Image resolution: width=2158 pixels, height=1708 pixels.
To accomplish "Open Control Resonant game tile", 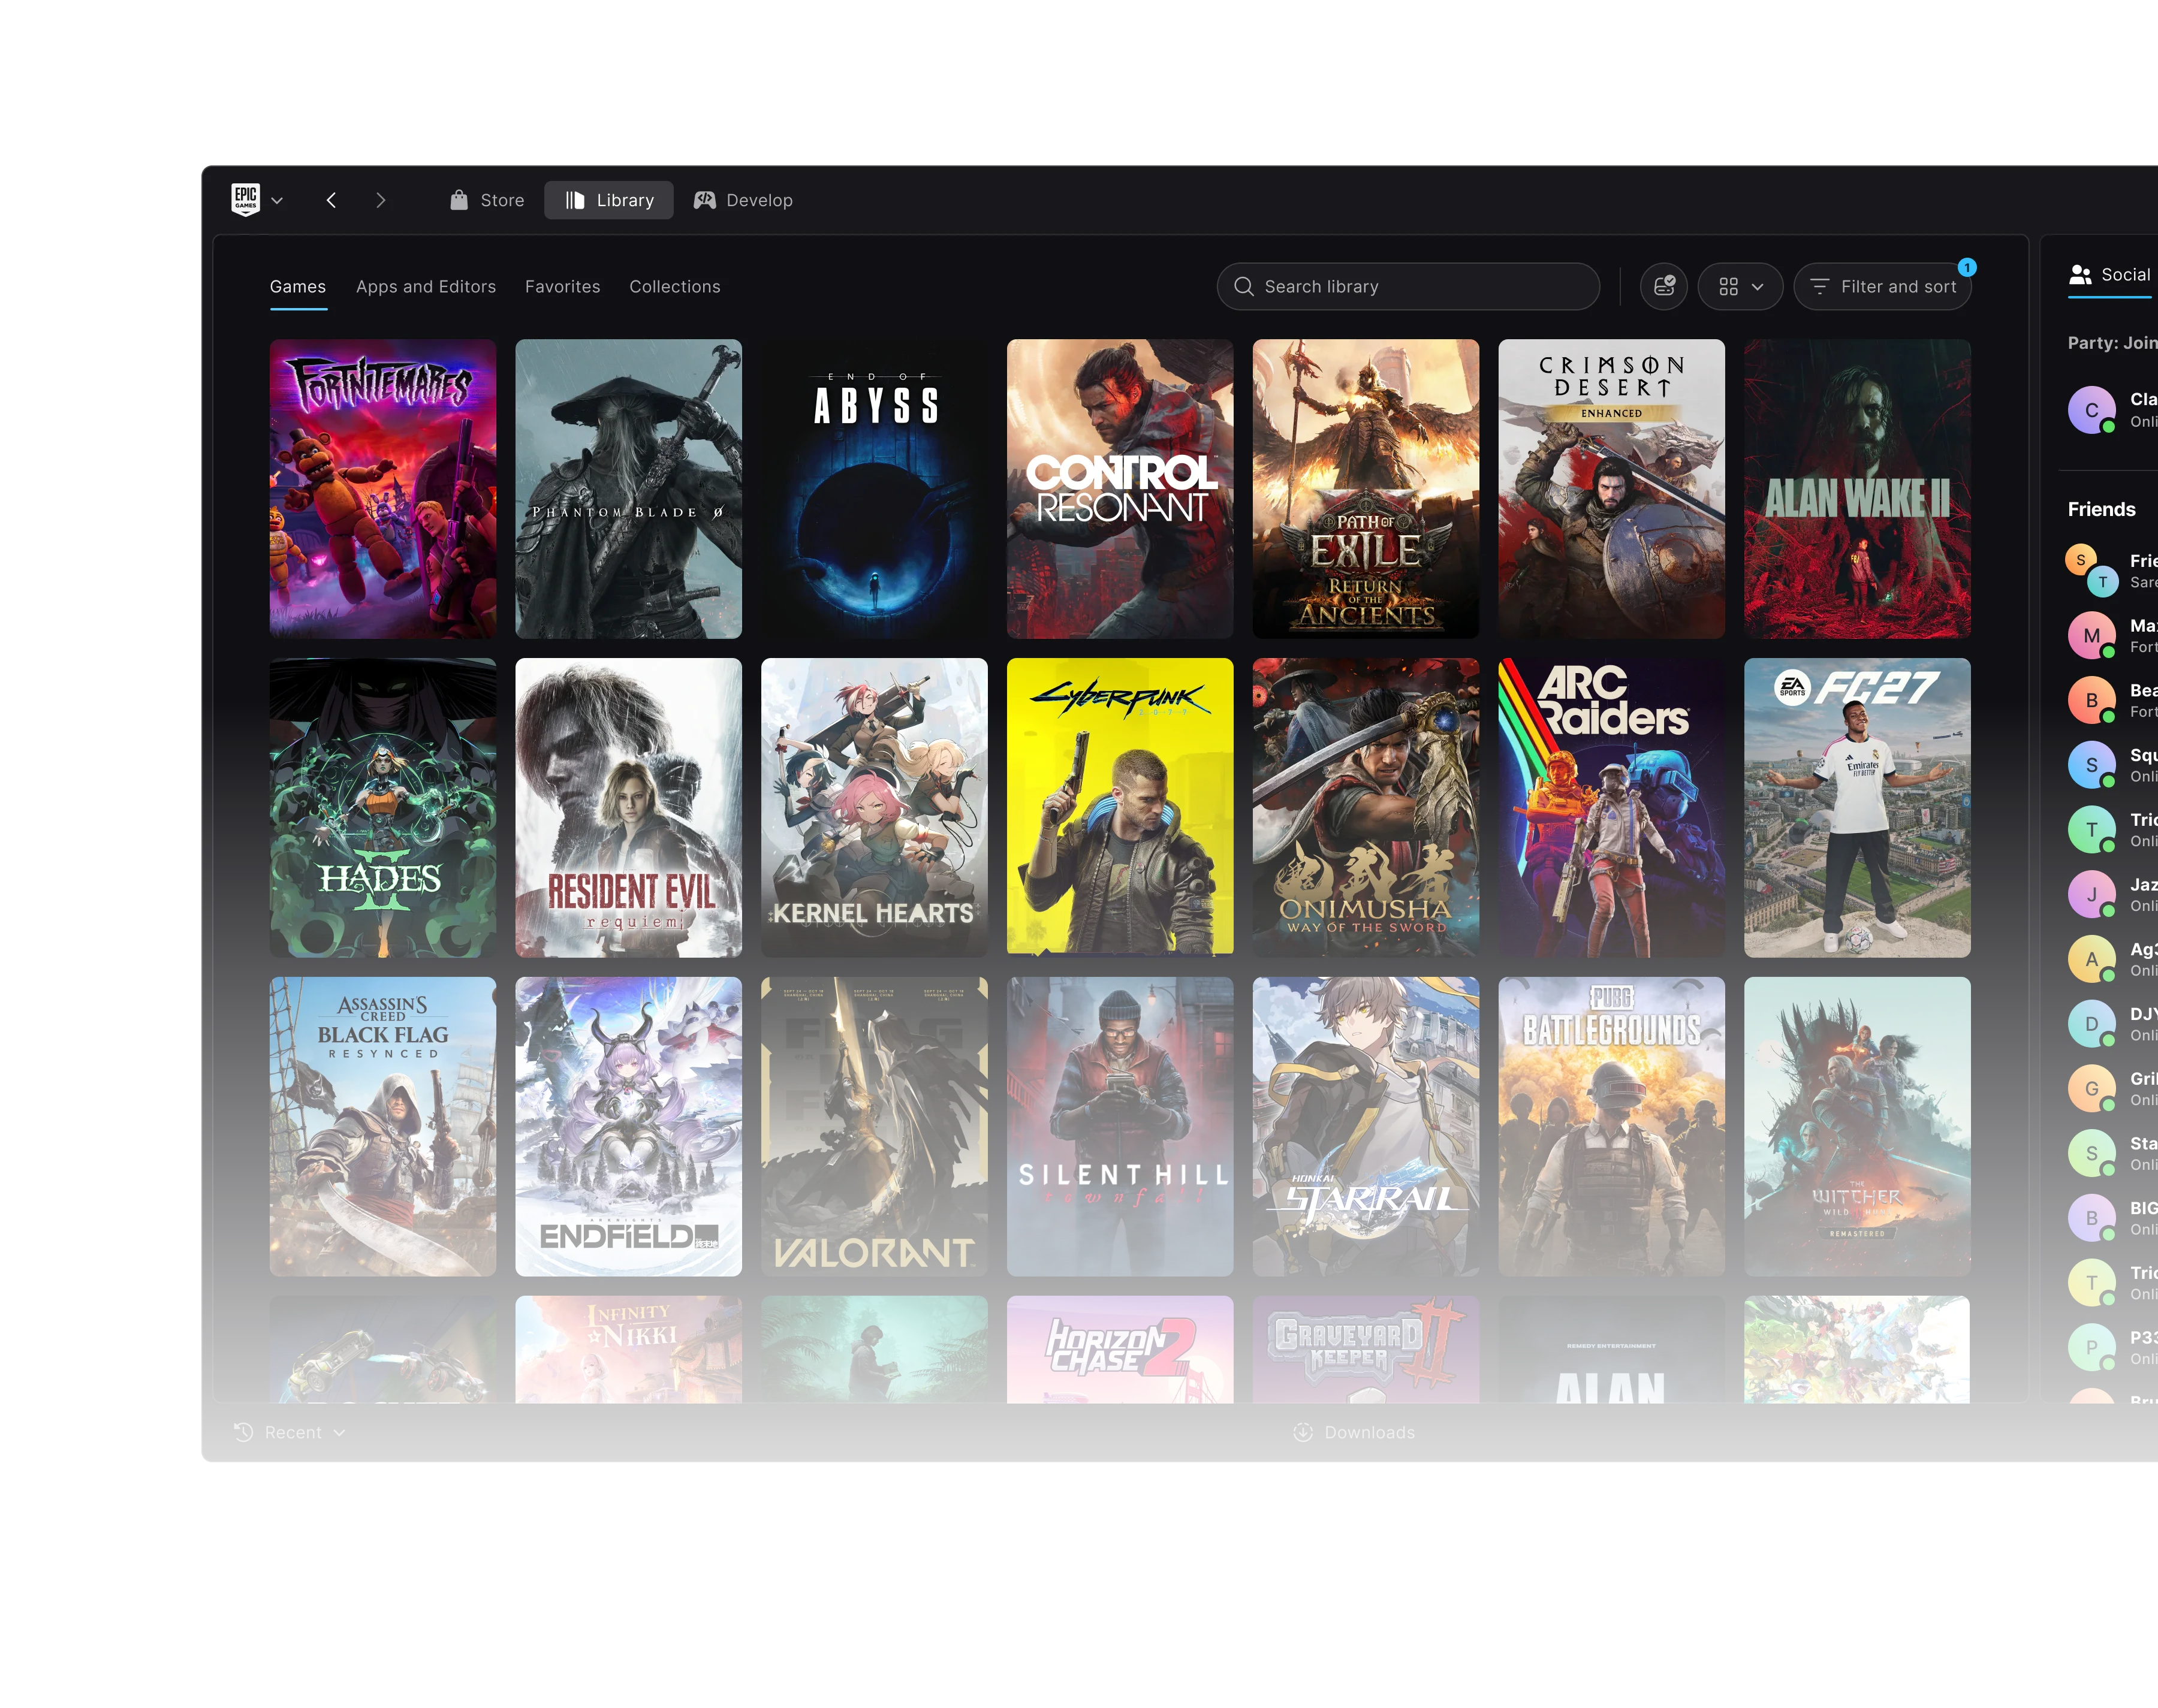I will click(x=1120, y=489).
